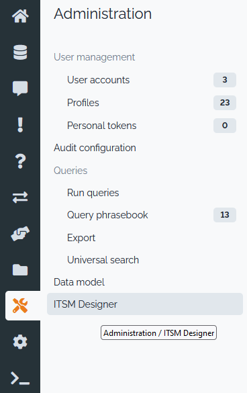This screenshot has height=393, width=247.
Task: Click the orange tools administration icon
Action: [x=20, y=306]
